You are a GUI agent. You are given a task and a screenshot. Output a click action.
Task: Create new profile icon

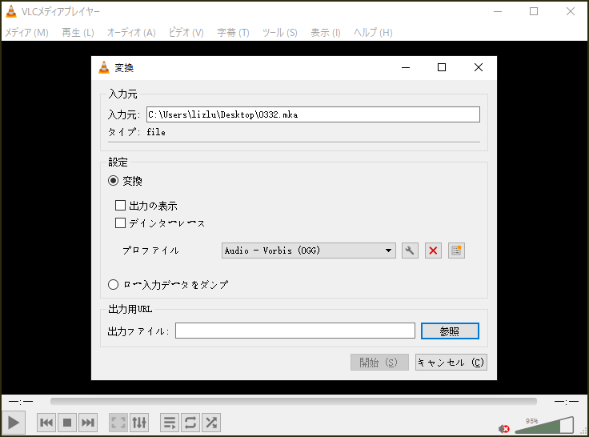[456, 251]
